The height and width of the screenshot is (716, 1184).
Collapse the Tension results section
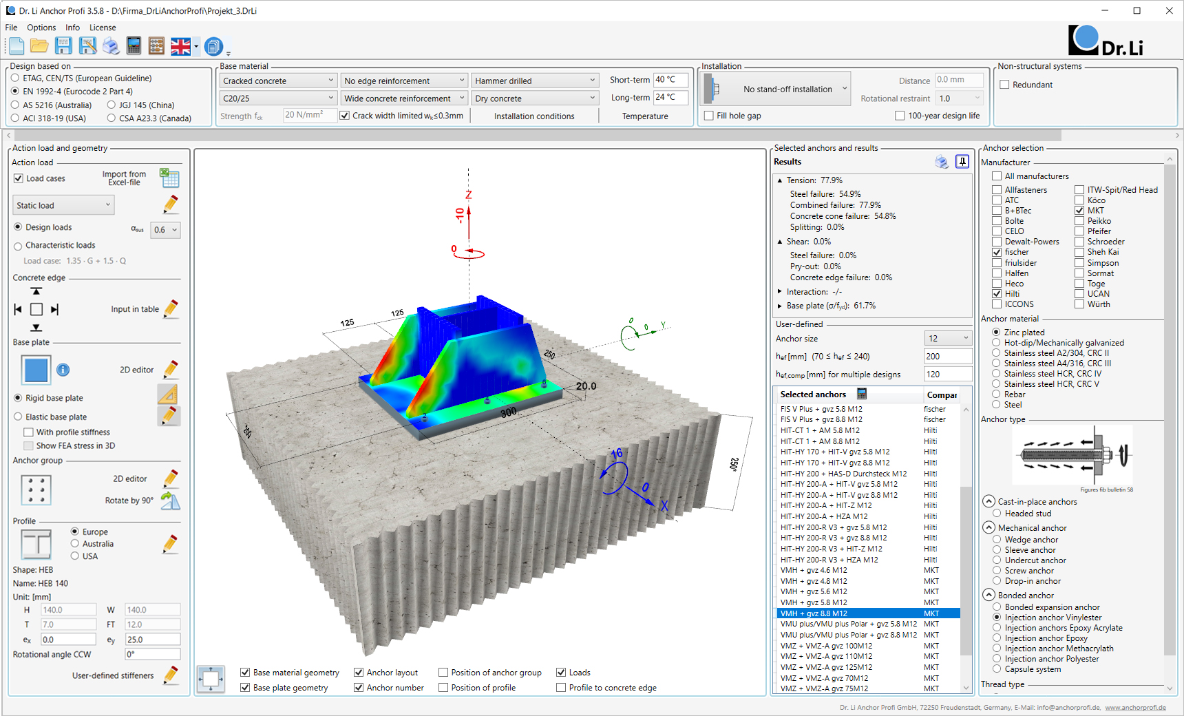[x=780, y=180]
